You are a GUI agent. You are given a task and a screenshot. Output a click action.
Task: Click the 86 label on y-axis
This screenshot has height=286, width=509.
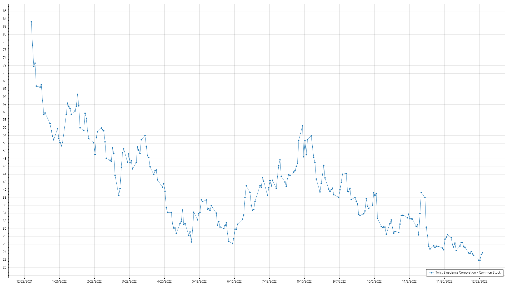(x=5, y=11)
